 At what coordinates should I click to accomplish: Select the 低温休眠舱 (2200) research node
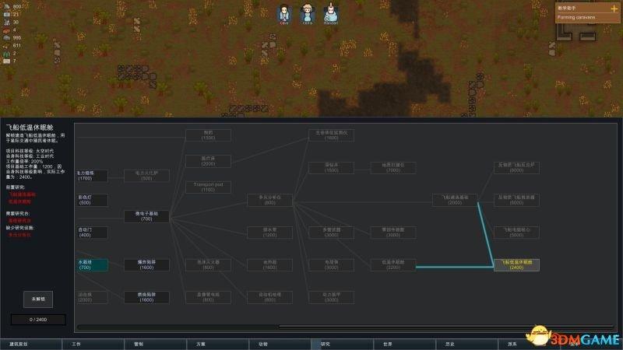coord(393,265)
